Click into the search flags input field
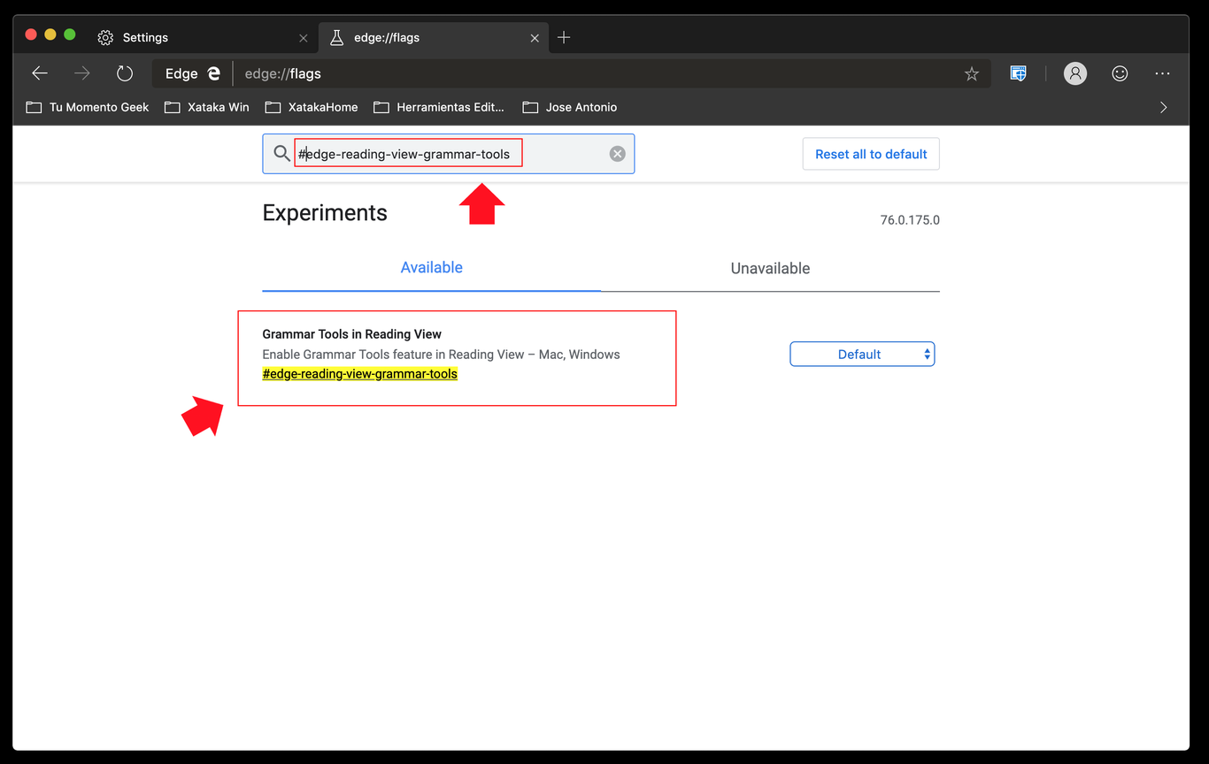This screenshot has width=1209, height=764. coord(449,154)
